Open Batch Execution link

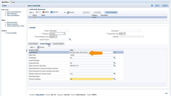[x=12, y=22]
